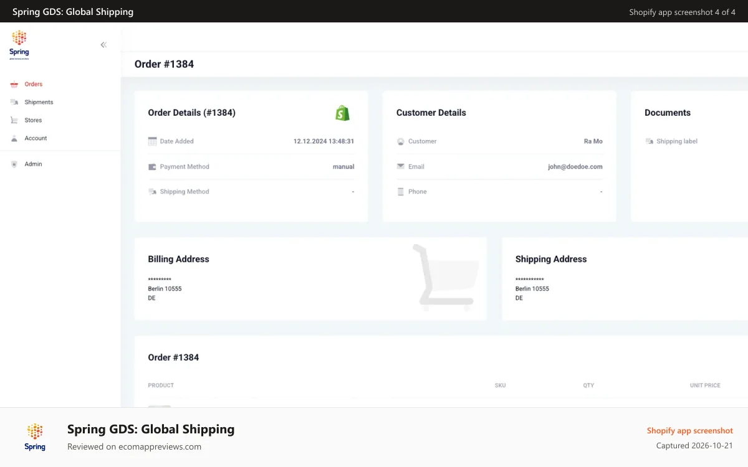Click the Billing Address heading

tap(178, 259)
